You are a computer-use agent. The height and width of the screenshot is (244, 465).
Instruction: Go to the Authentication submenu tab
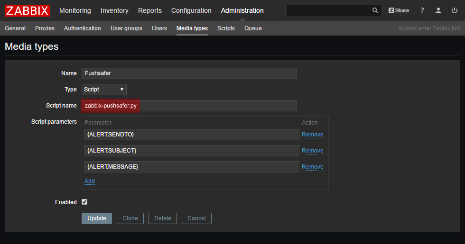(x=83, y=28)
